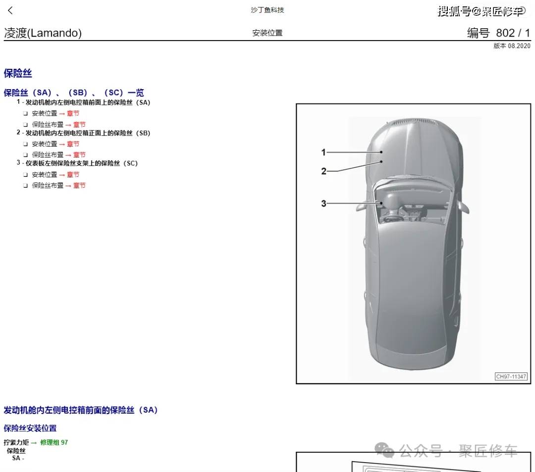Select item 1 发动机舱内左侧电控箱前面上的保险丝（SA）
This screenshot has height=472, width=535.
(x=83, y=103)
